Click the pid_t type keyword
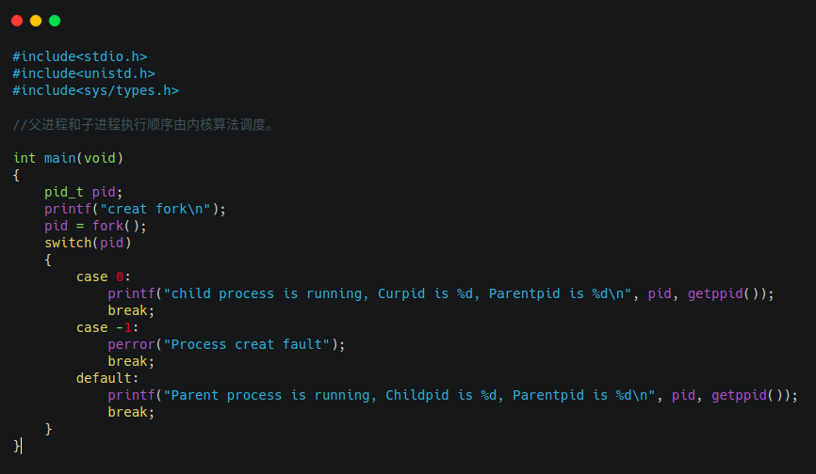The image size is (816, 474). pos(64,192)
